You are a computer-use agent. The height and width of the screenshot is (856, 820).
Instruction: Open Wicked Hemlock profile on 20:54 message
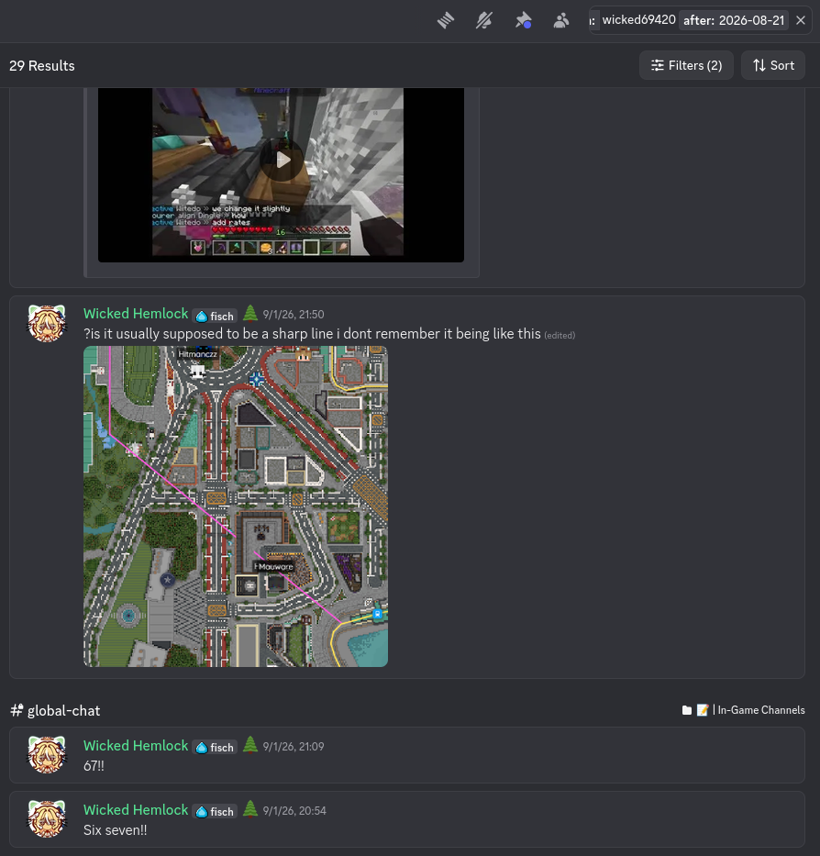(136, 809)
